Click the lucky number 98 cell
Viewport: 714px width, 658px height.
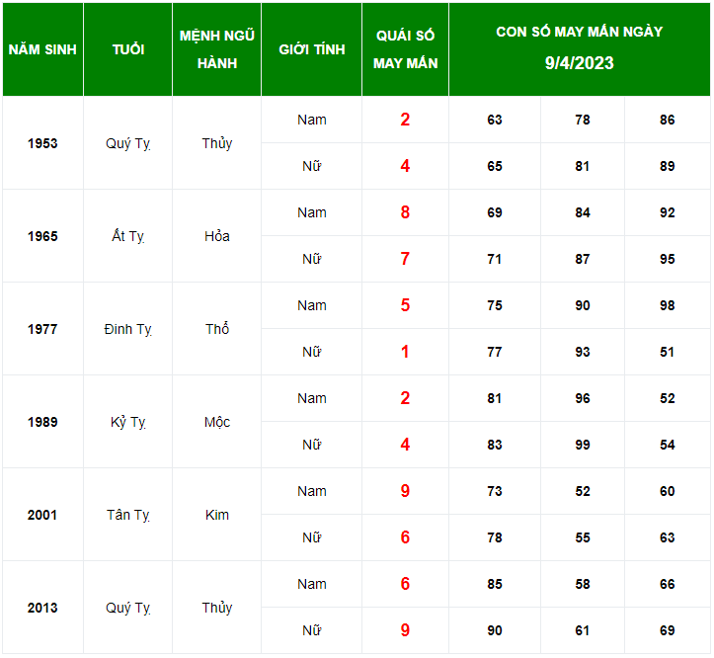668,305
